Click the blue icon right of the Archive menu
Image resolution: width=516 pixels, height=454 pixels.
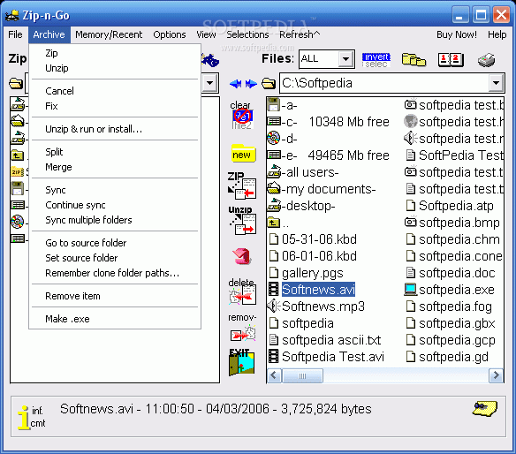click(210, 60)
